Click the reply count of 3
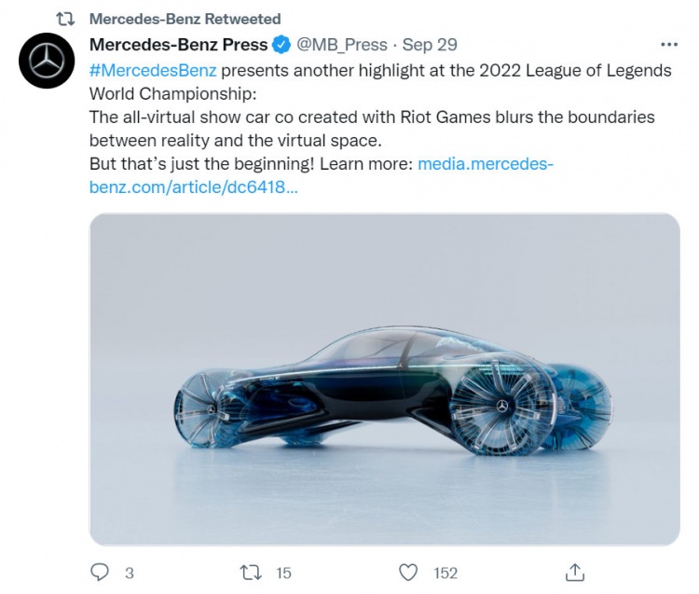 (x=129, y=573)
